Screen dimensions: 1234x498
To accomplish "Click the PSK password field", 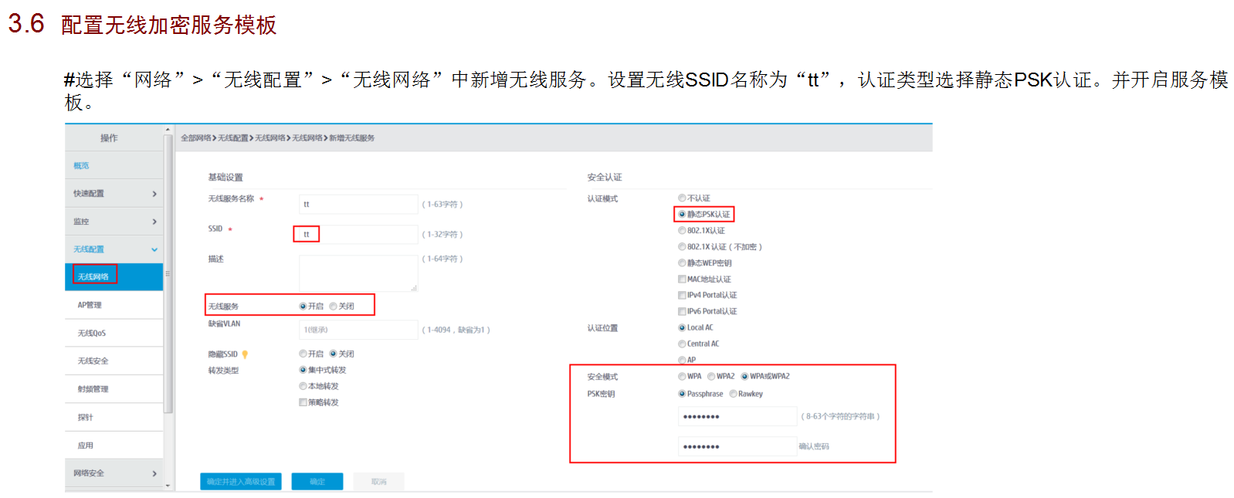I will (737, 416).
